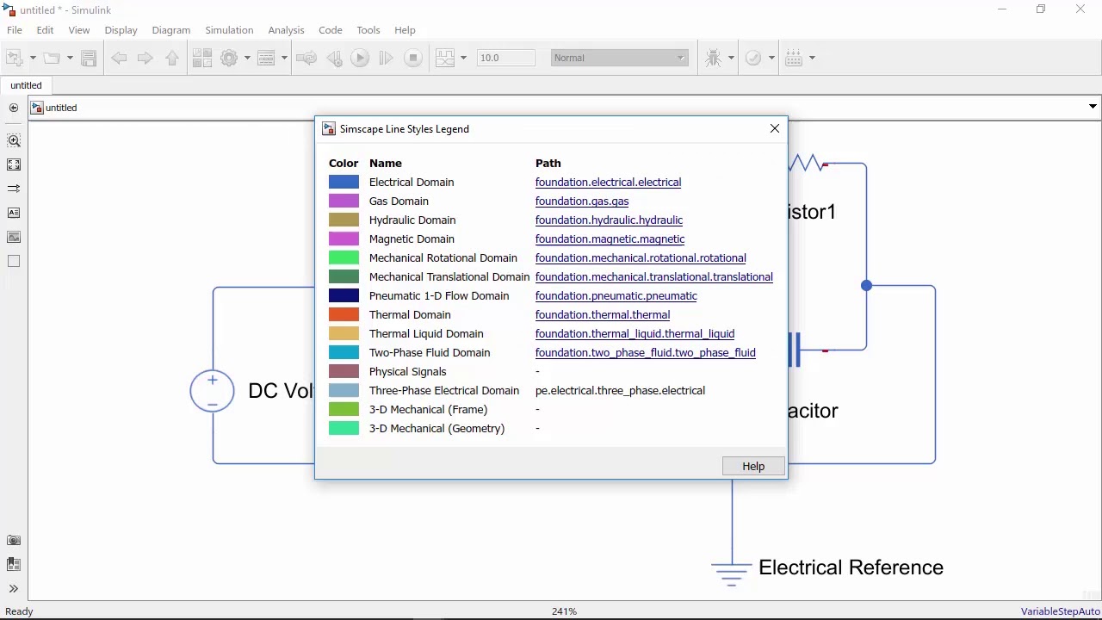The height and width of the screenshot is (620, 1102).
Task: Open Model Configuration Parameters gear
Action: 229,58
